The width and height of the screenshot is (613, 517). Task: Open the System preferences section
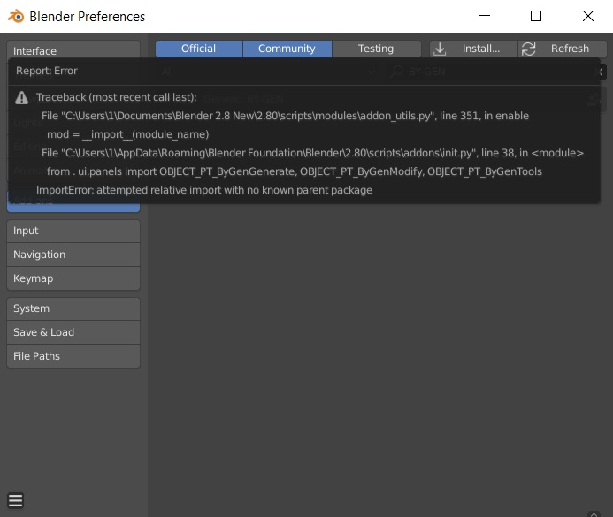pyautogui.click(x=73, y=308)
